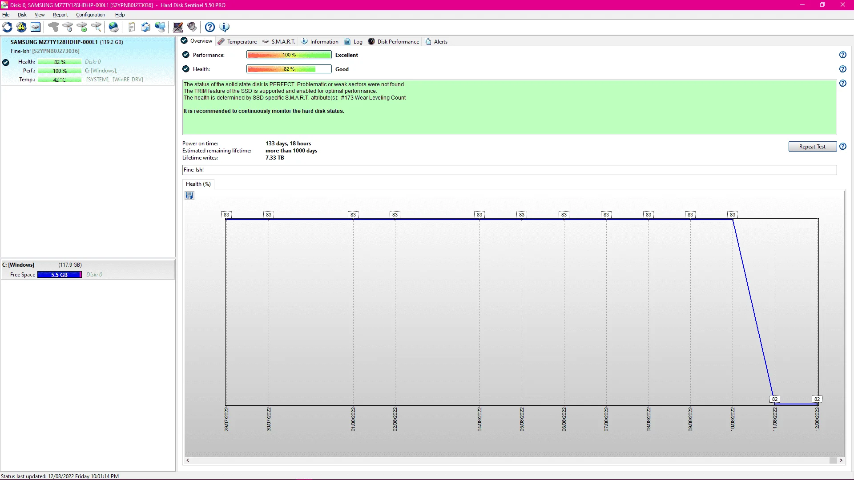
Task: Open help next to Repeat Test button
Action: (x=843, y=147)
